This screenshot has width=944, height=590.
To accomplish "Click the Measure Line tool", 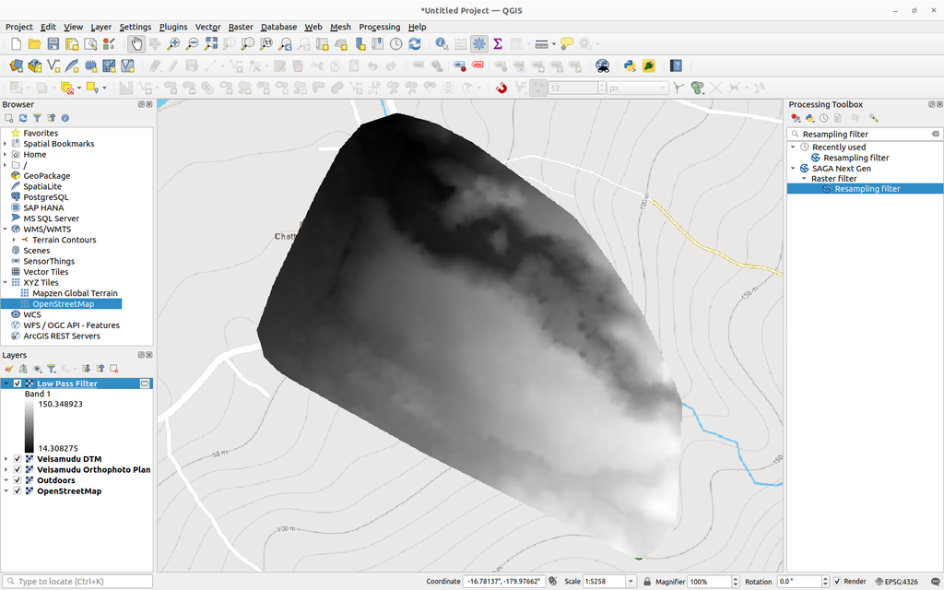I will click(541, 43).
